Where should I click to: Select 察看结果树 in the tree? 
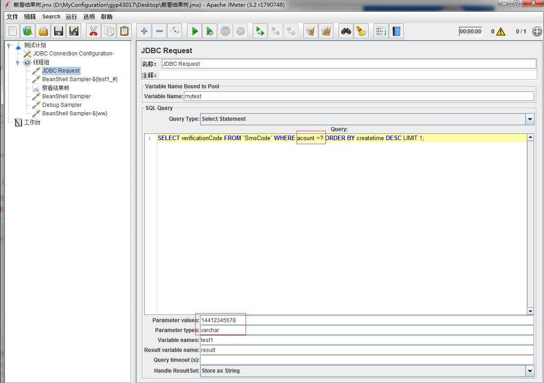[x=55, y=88]
